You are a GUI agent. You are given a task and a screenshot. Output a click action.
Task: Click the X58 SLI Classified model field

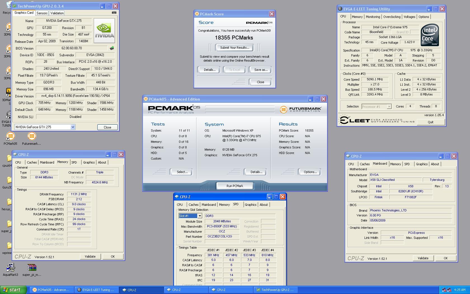(x=396, y=180)
